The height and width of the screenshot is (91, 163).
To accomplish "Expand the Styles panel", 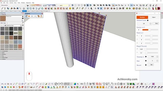I will tap(12, 53).
